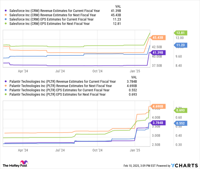Click green dot for PLTR next-year EPS

6,94
